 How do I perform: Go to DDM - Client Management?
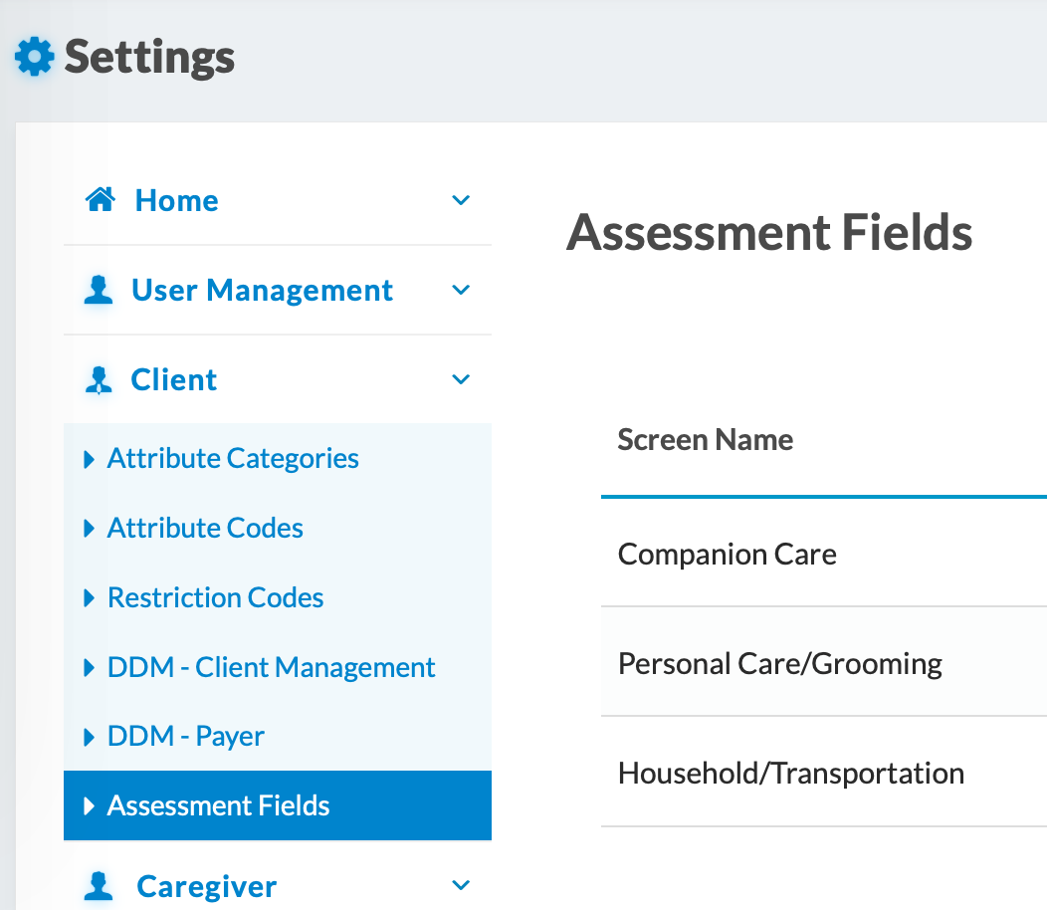tap(271, 668)
